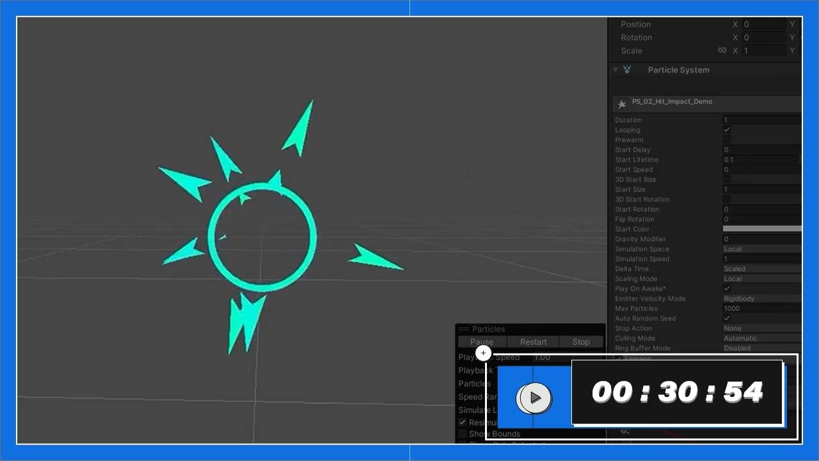Click the Start Rotation value field

[761, 209]
